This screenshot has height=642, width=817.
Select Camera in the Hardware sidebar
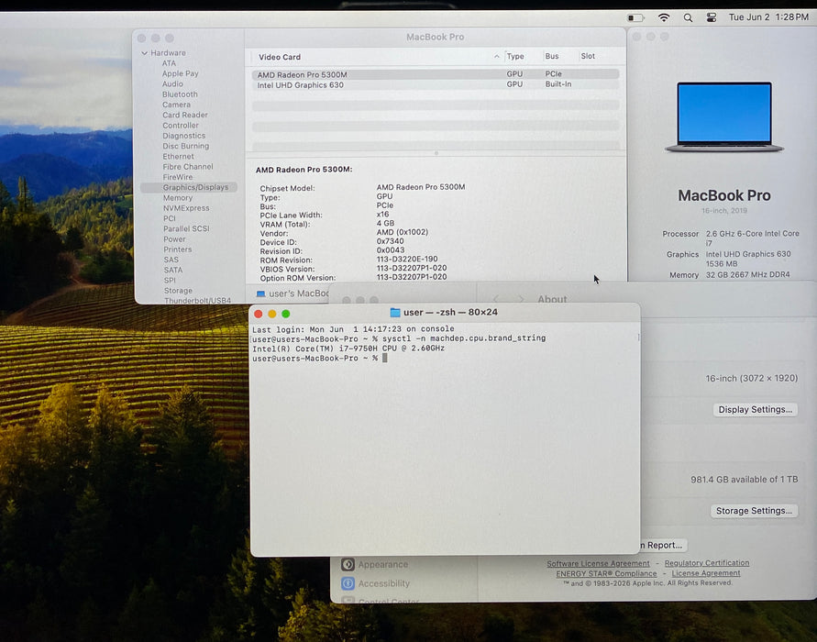click(x=176, y=105)
